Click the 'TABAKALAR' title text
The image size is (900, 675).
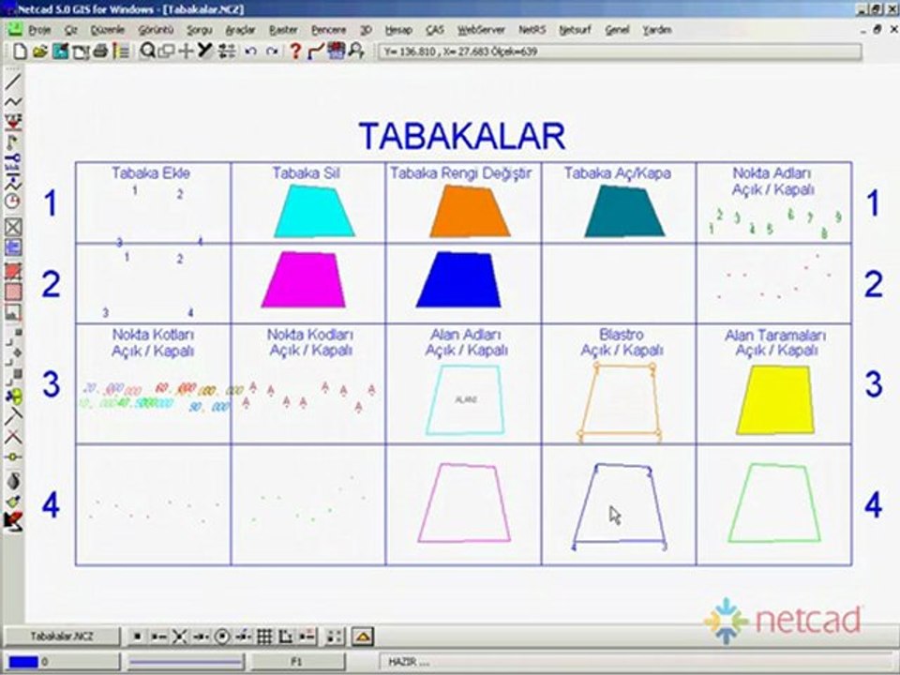tap(462, 137)
